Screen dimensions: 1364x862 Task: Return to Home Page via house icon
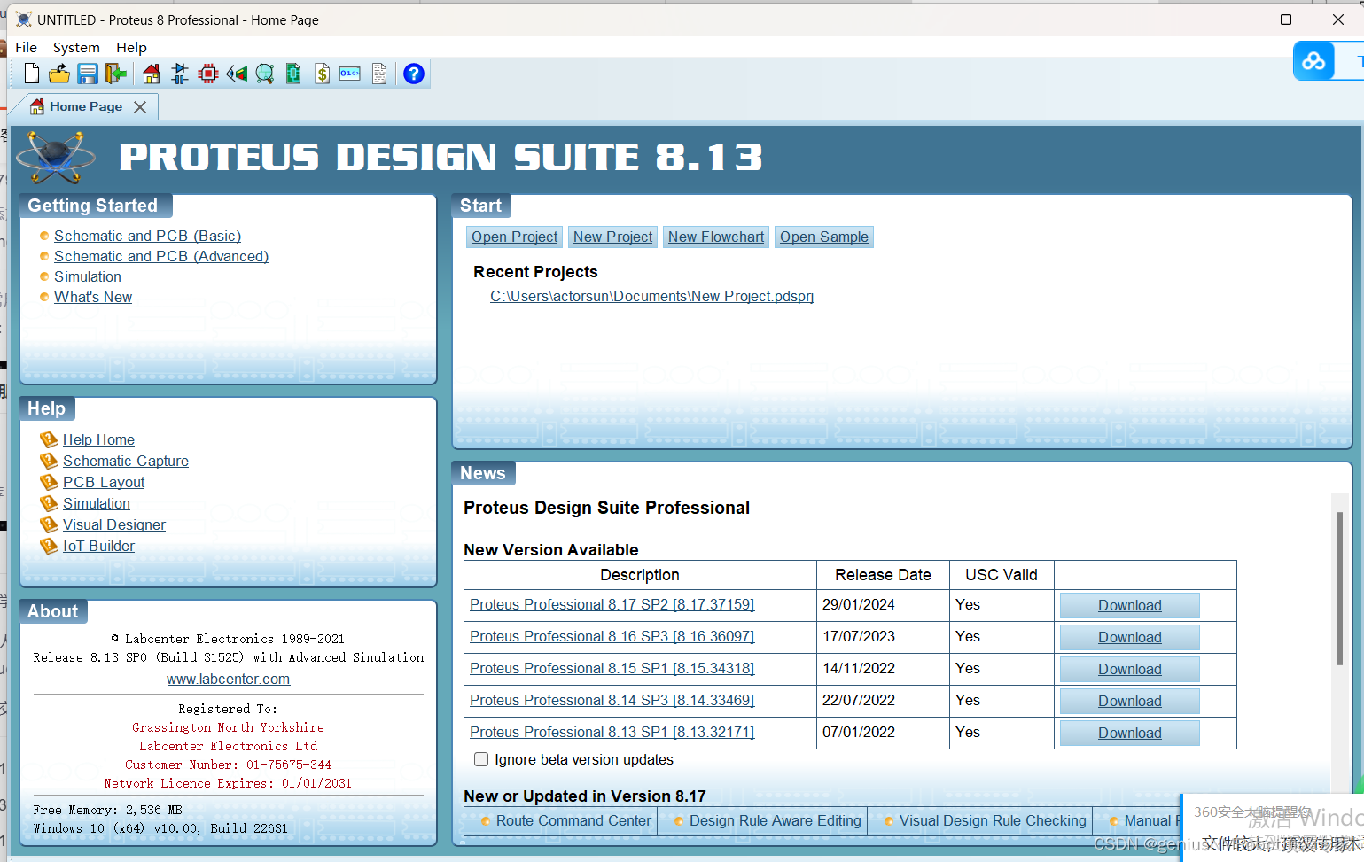(x=151, y=74)
